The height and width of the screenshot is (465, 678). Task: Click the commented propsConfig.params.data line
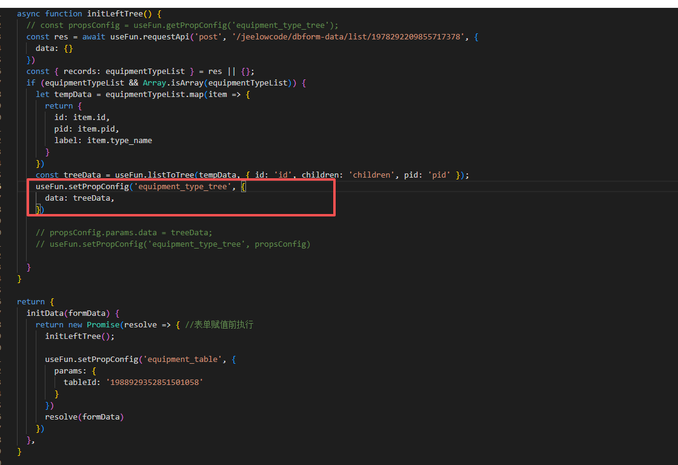(124, 232)
